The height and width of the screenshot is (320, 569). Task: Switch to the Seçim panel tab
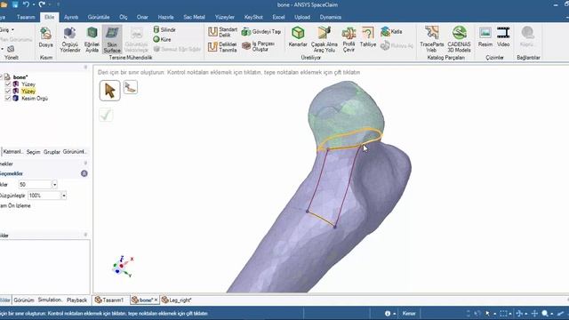[33, 152]
